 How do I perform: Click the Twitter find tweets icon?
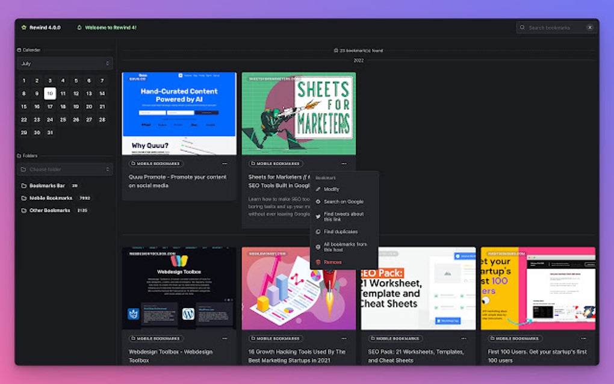(318, 217)
